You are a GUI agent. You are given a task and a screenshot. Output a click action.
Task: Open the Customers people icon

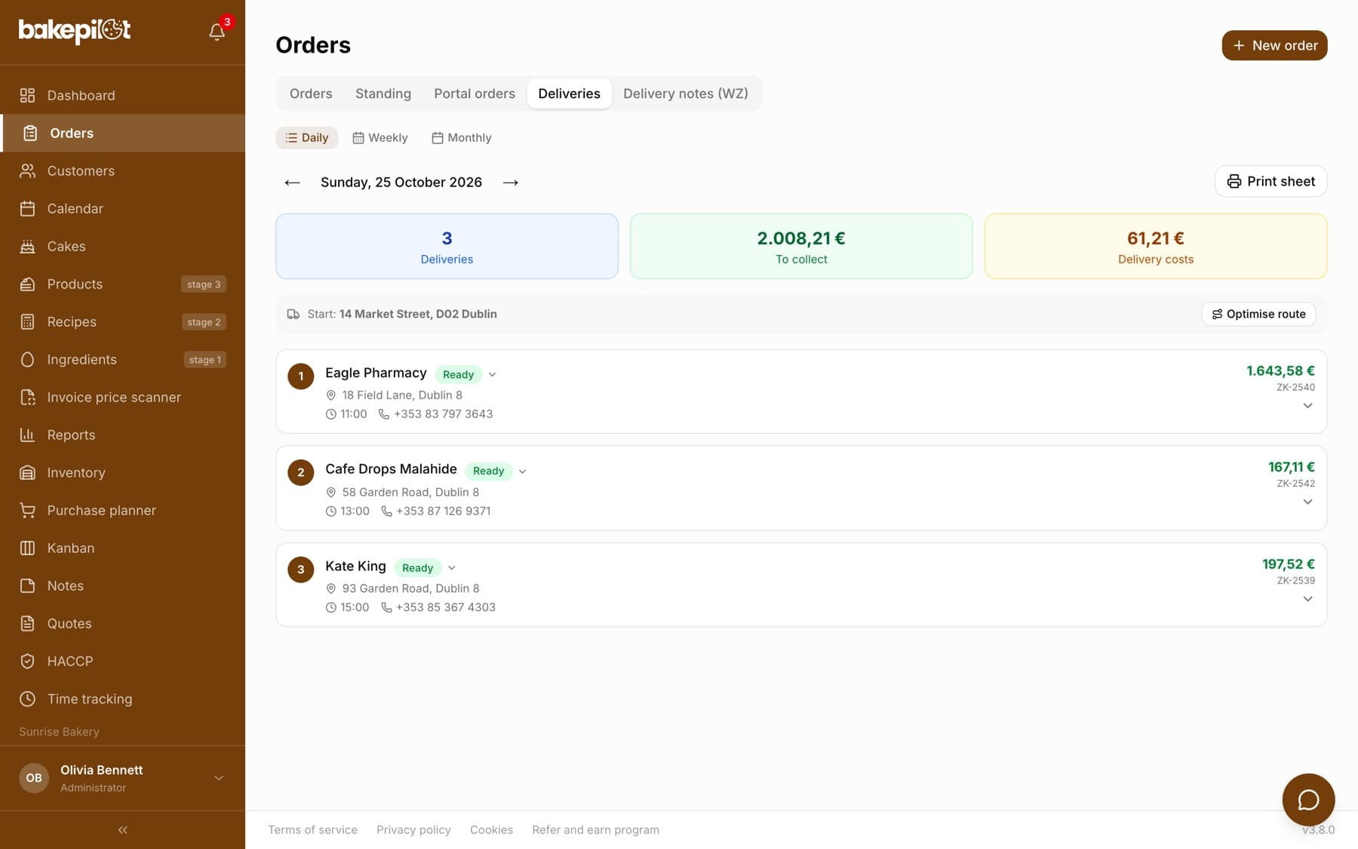tap(27, 171)
